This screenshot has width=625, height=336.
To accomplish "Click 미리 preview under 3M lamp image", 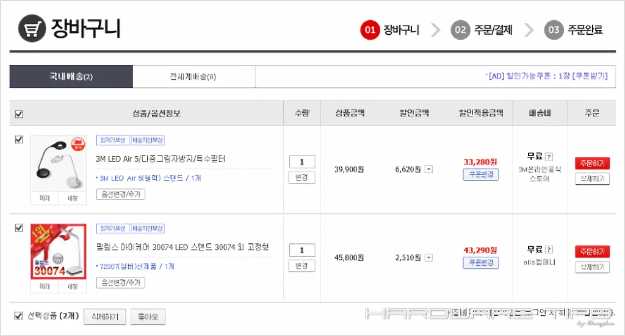I will click(x=45, y=198).
